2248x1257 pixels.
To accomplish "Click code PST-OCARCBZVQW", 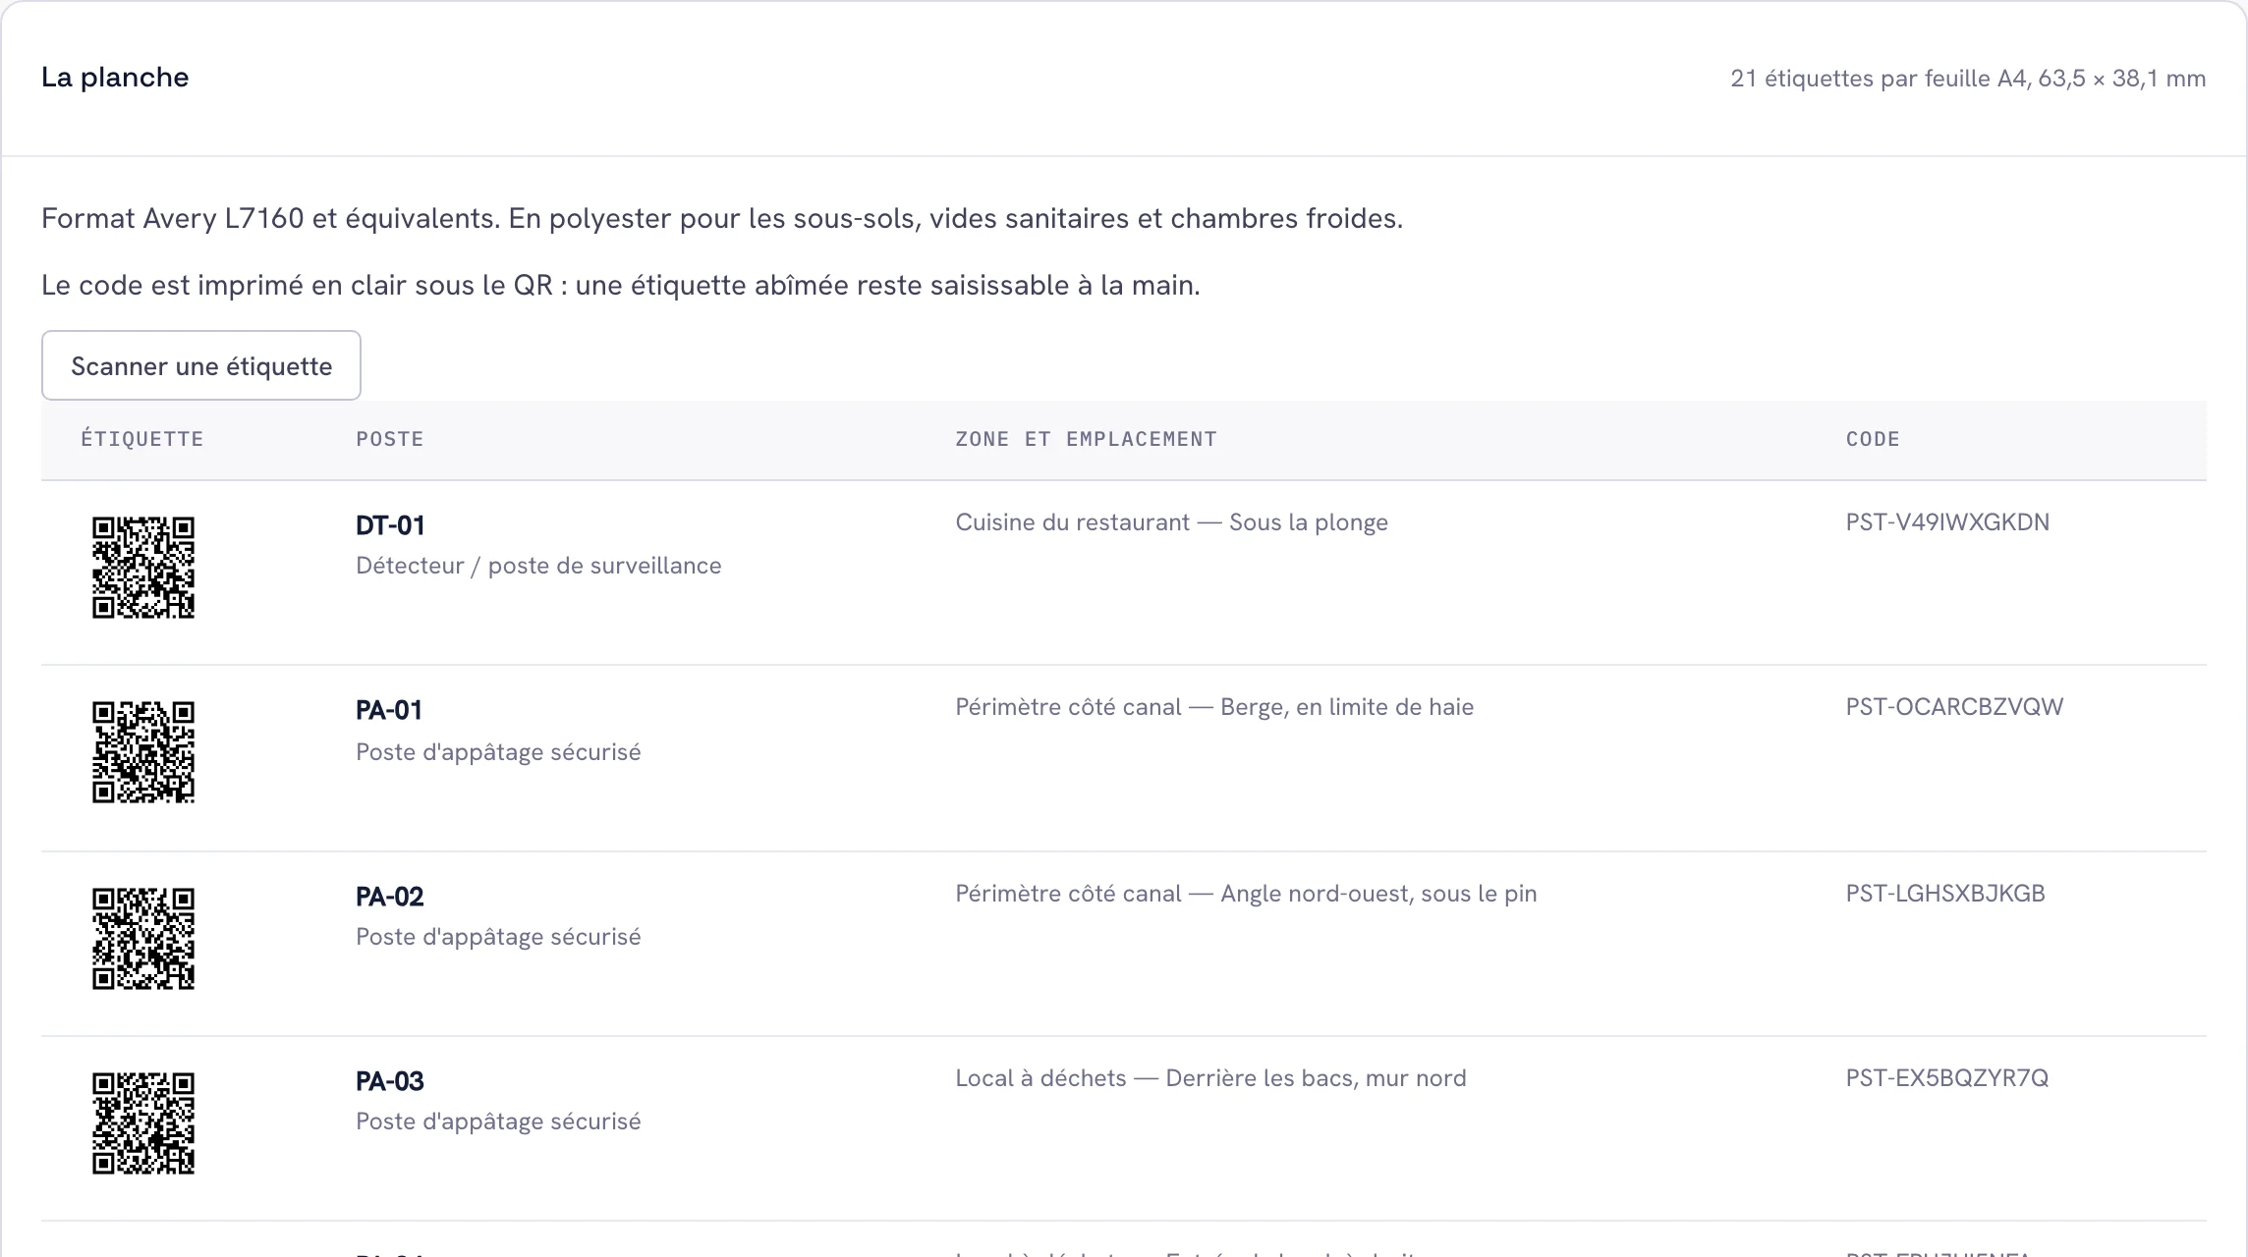I will pyautogui.click(x=1954, y=707).
